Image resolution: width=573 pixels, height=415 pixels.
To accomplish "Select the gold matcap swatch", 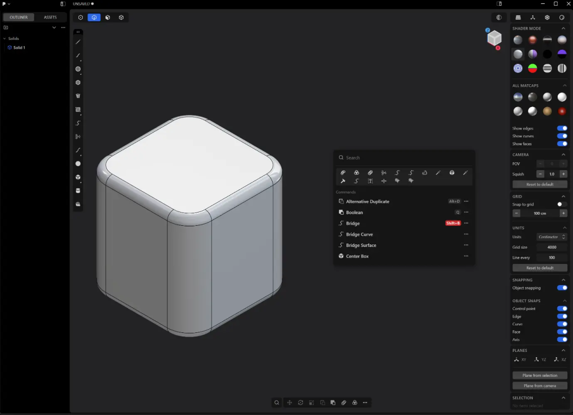I will 547,111.
